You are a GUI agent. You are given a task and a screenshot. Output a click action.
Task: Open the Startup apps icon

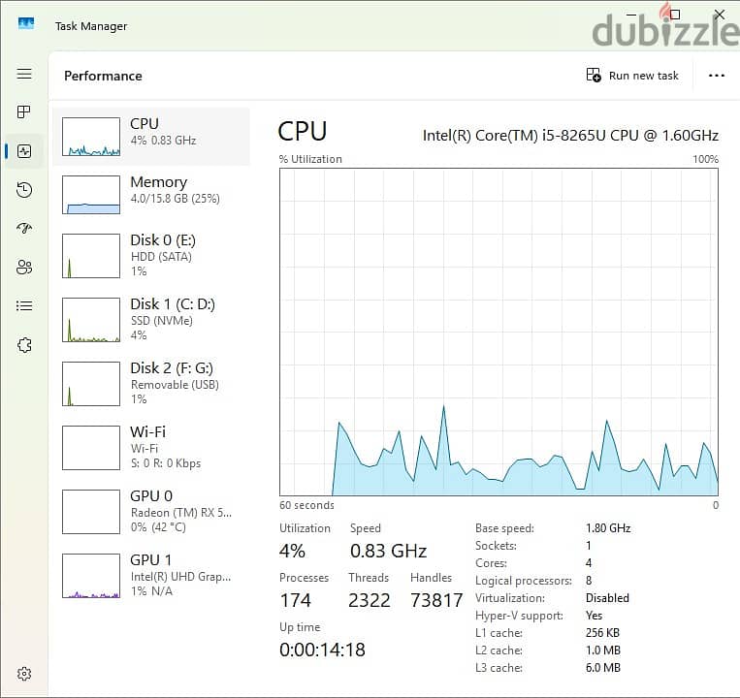click(x=24, y=228)
